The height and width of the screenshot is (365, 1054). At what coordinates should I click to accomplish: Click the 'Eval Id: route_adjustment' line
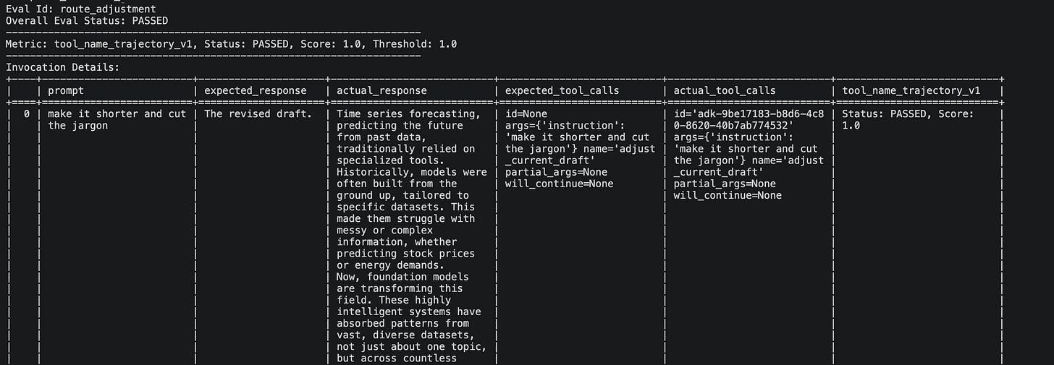coord(80,9)
